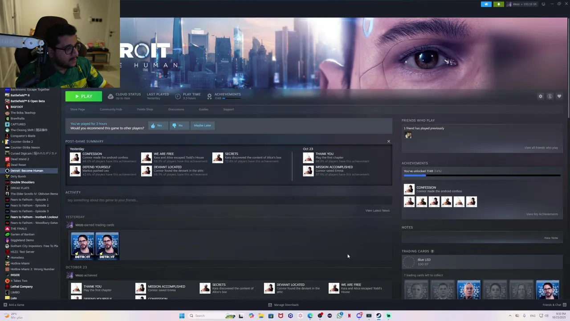The width and height of the screenshot is (570, 321).
Task: Click the first earned Detroit trading card
Action: click(82, 245)
